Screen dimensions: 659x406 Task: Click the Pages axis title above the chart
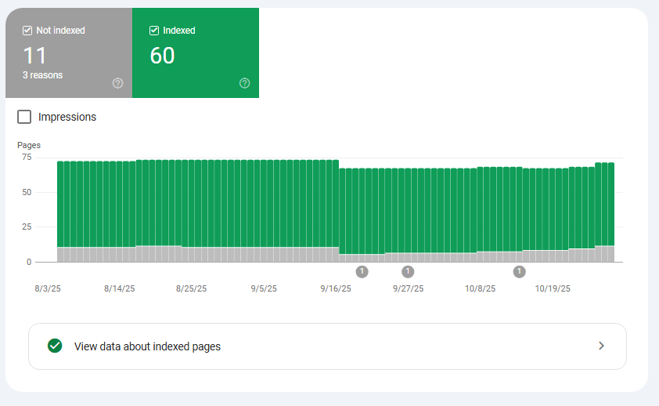29,145
